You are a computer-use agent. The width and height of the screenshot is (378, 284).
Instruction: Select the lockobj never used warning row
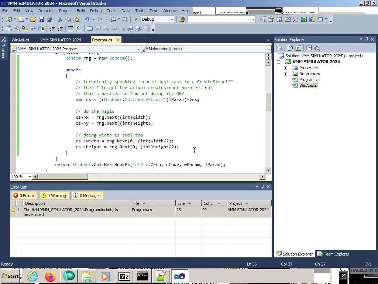pos(141,212)
